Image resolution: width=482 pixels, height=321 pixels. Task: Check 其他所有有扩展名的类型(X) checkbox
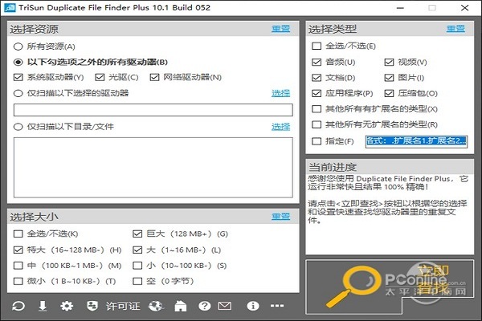click(317, 109)
